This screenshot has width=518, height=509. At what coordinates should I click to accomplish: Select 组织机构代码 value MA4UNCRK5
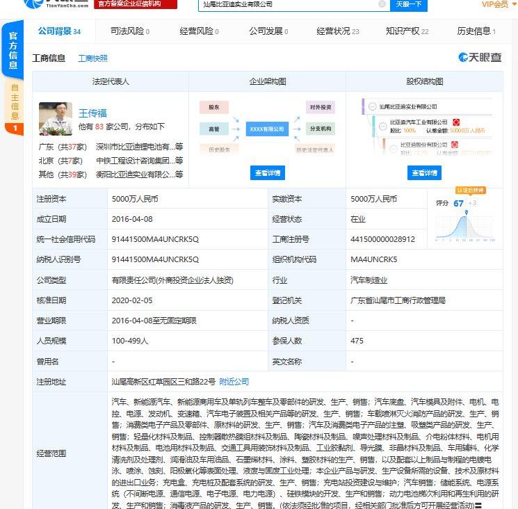pos(373,259)
